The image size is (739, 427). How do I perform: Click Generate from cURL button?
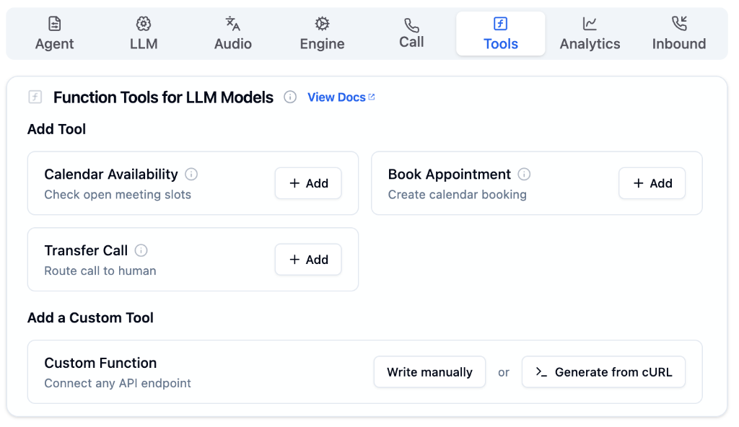604,372
